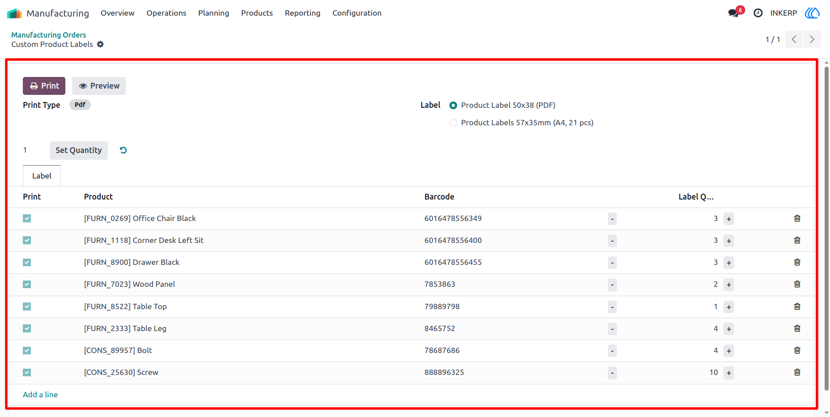This screenshot has width=830, height=417.
Task: Click the Preview button
Action: 99,86
